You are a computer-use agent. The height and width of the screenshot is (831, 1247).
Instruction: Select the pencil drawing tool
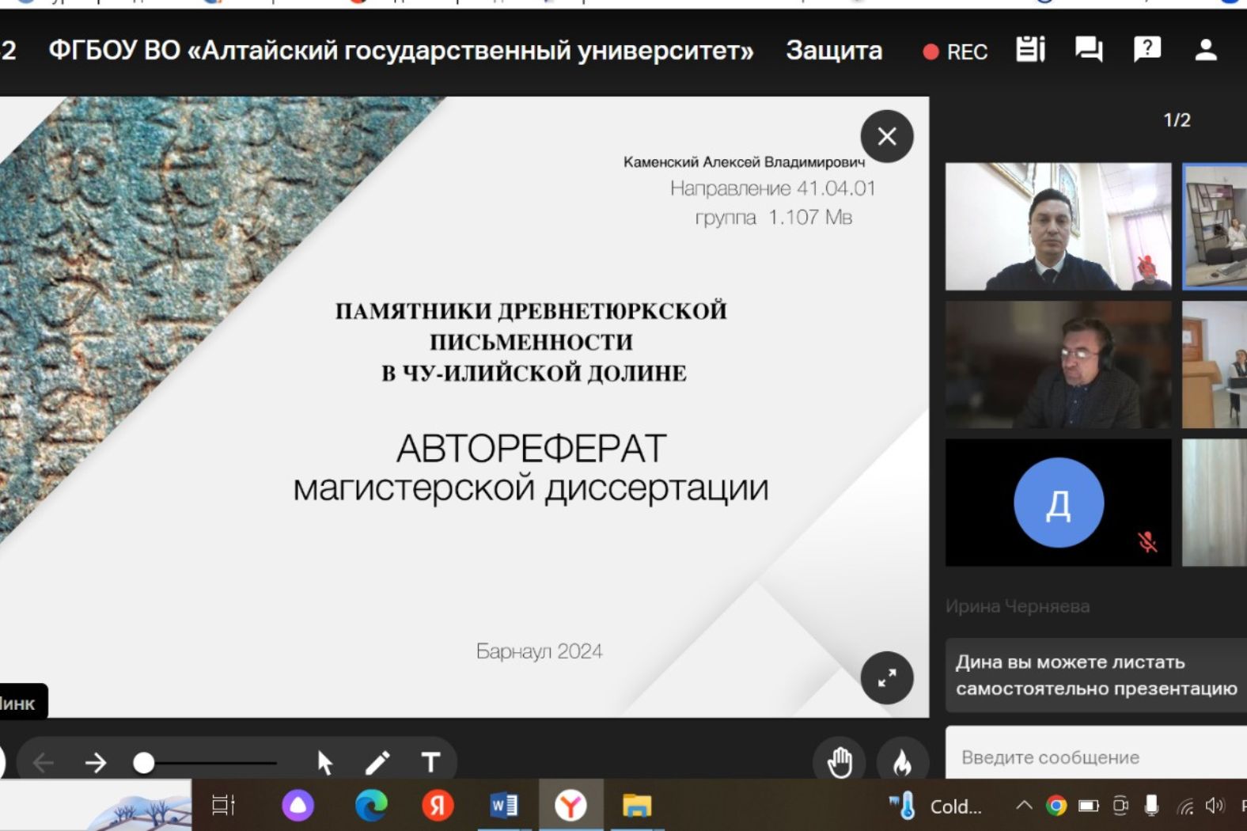(377, 763)
